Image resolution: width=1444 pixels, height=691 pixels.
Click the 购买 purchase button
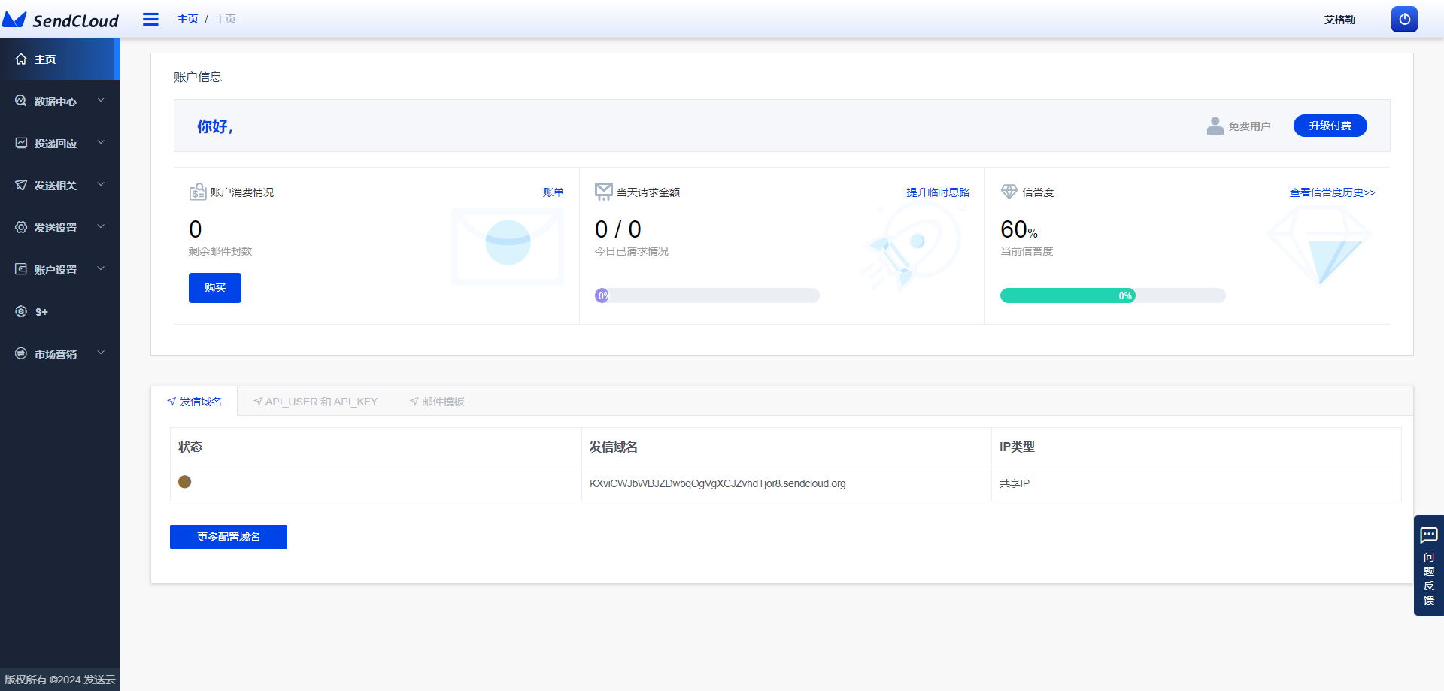[215, 288]
